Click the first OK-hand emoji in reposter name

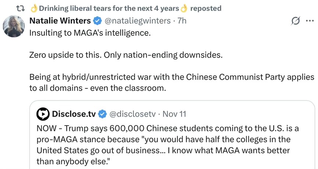(x=34, y=8)
